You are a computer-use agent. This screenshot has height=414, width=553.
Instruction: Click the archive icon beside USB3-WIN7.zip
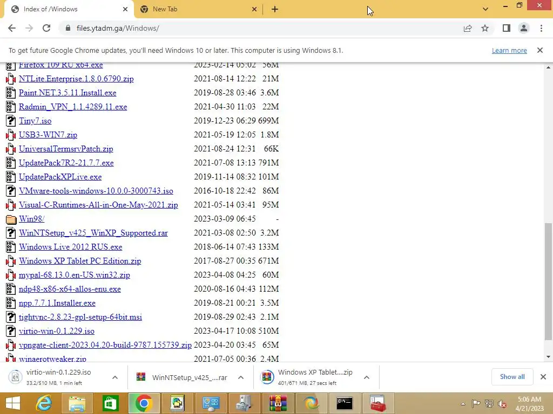(x=11, y=135)
